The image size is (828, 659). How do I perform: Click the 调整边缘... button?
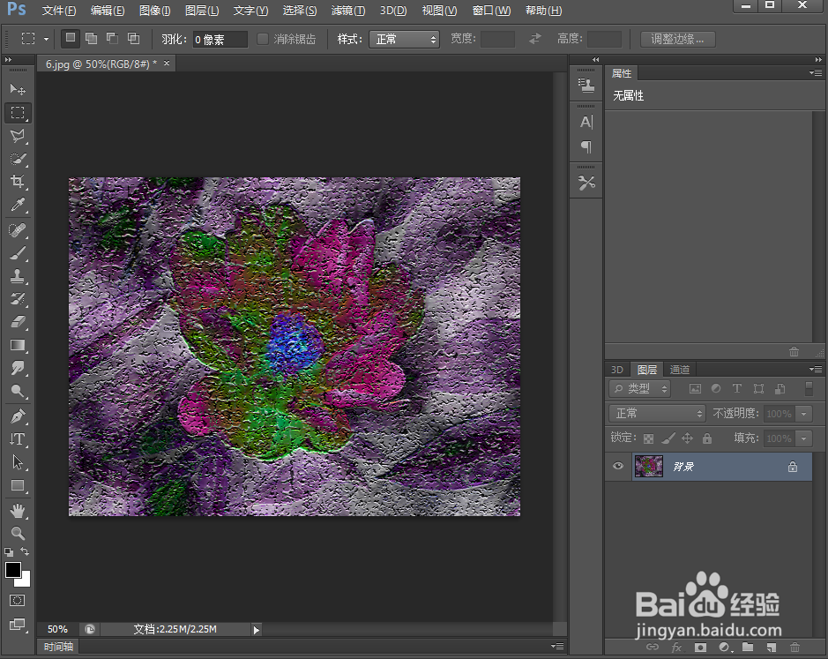(x=677, y=39)
